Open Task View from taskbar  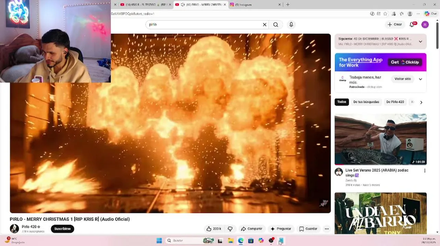click(x=220, y=241)
